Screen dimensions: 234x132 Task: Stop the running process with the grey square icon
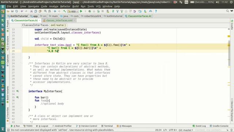tap(102, 11)
